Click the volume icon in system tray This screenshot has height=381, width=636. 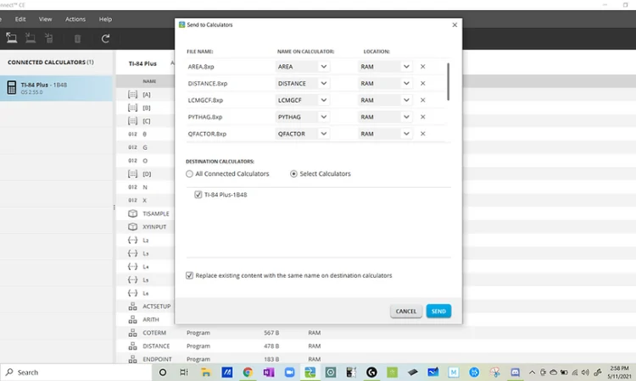(585, 372)
